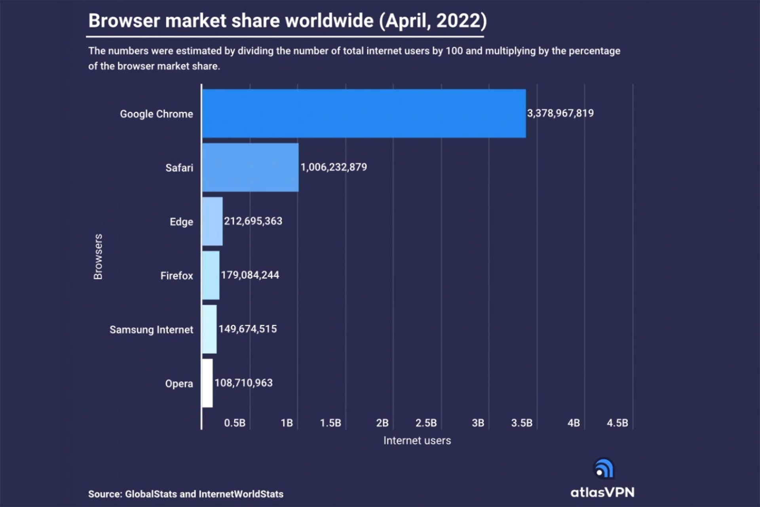Click the atlasVPN brand name text
Screen dimensions: 760x507
tap(602, 492)
